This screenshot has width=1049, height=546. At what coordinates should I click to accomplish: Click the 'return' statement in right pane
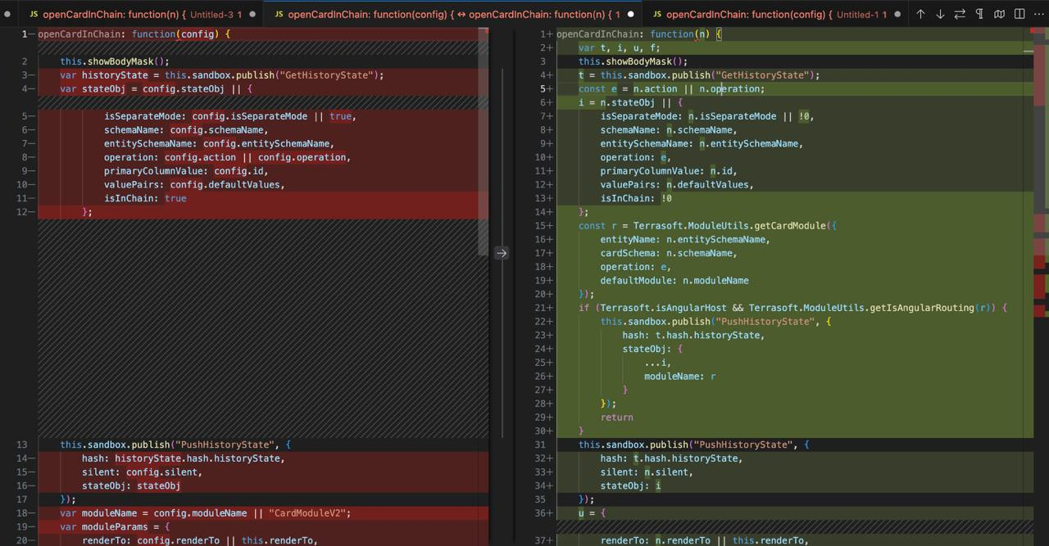(616, 417)
